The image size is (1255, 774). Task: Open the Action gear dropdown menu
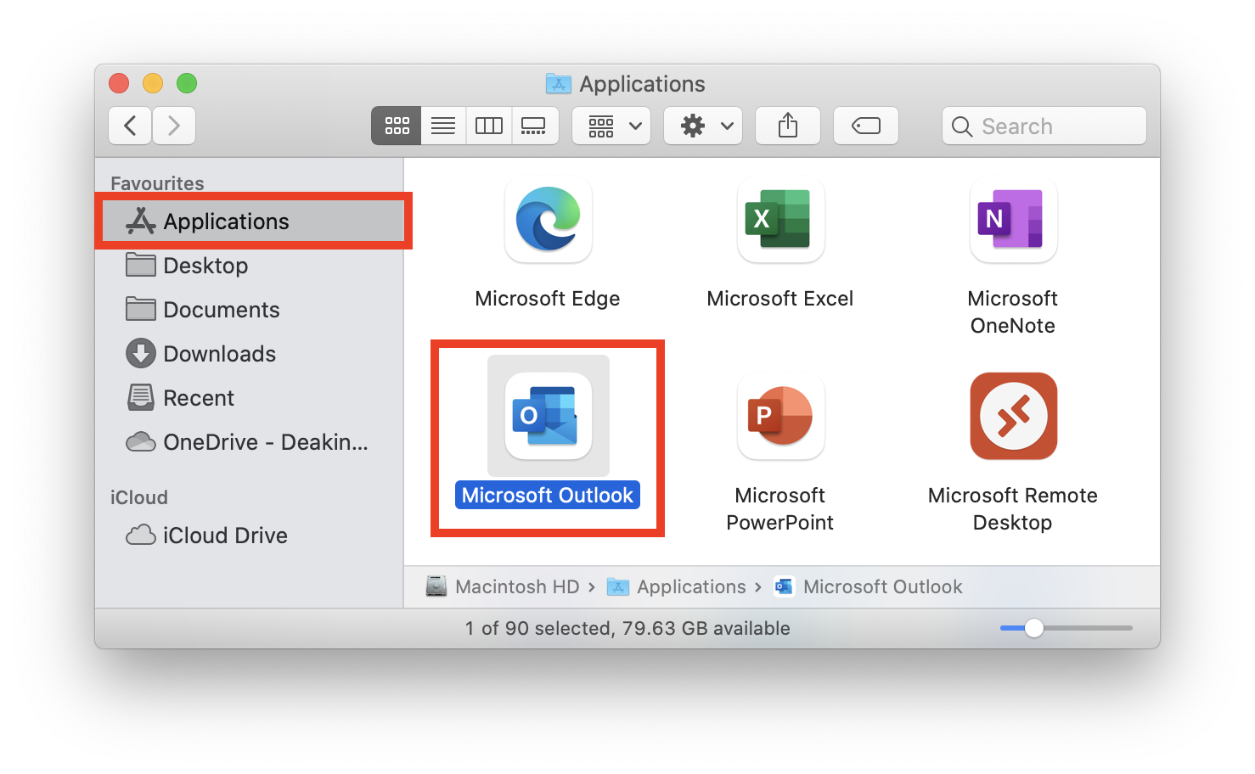click(703, 126)
